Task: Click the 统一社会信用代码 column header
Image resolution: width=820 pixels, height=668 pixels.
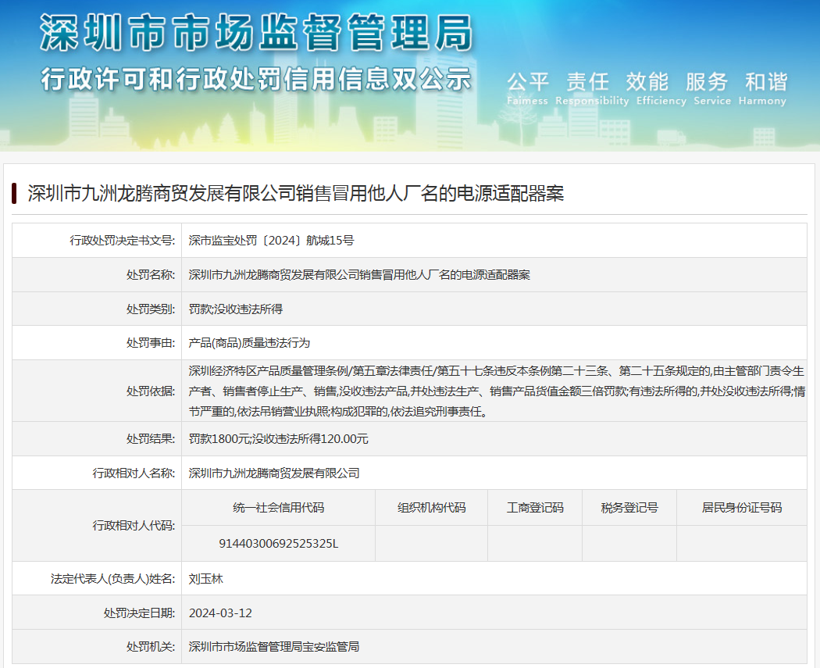Action: click(x=278, y=508)
